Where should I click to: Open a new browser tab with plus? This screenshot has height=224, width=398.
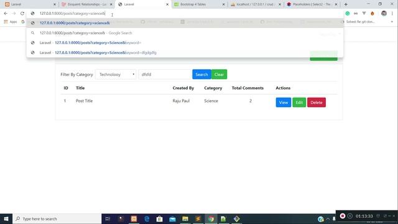click(346, 4)
